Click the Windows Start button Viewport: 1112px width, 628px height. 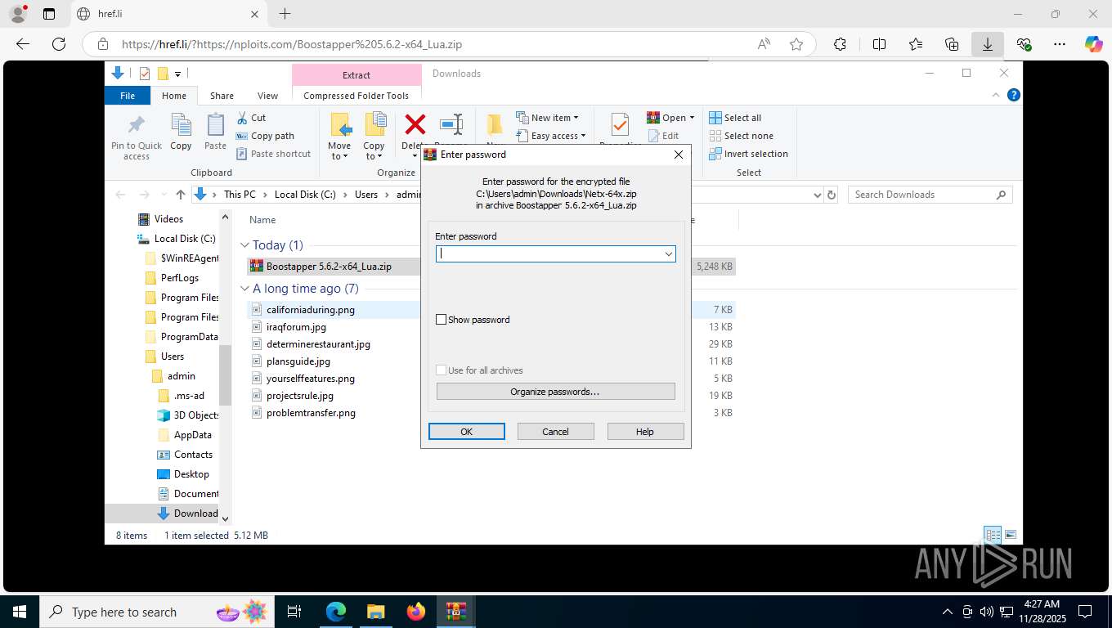[x=20, y=612]
